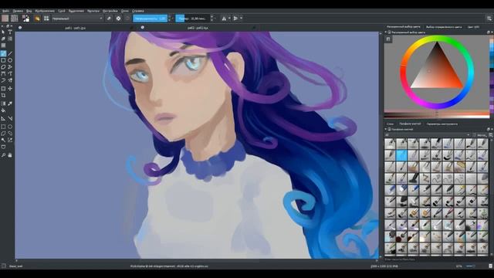Screen dimensions: 494x278
Task: Open the fill gradients swatch button
Action: 5,19
